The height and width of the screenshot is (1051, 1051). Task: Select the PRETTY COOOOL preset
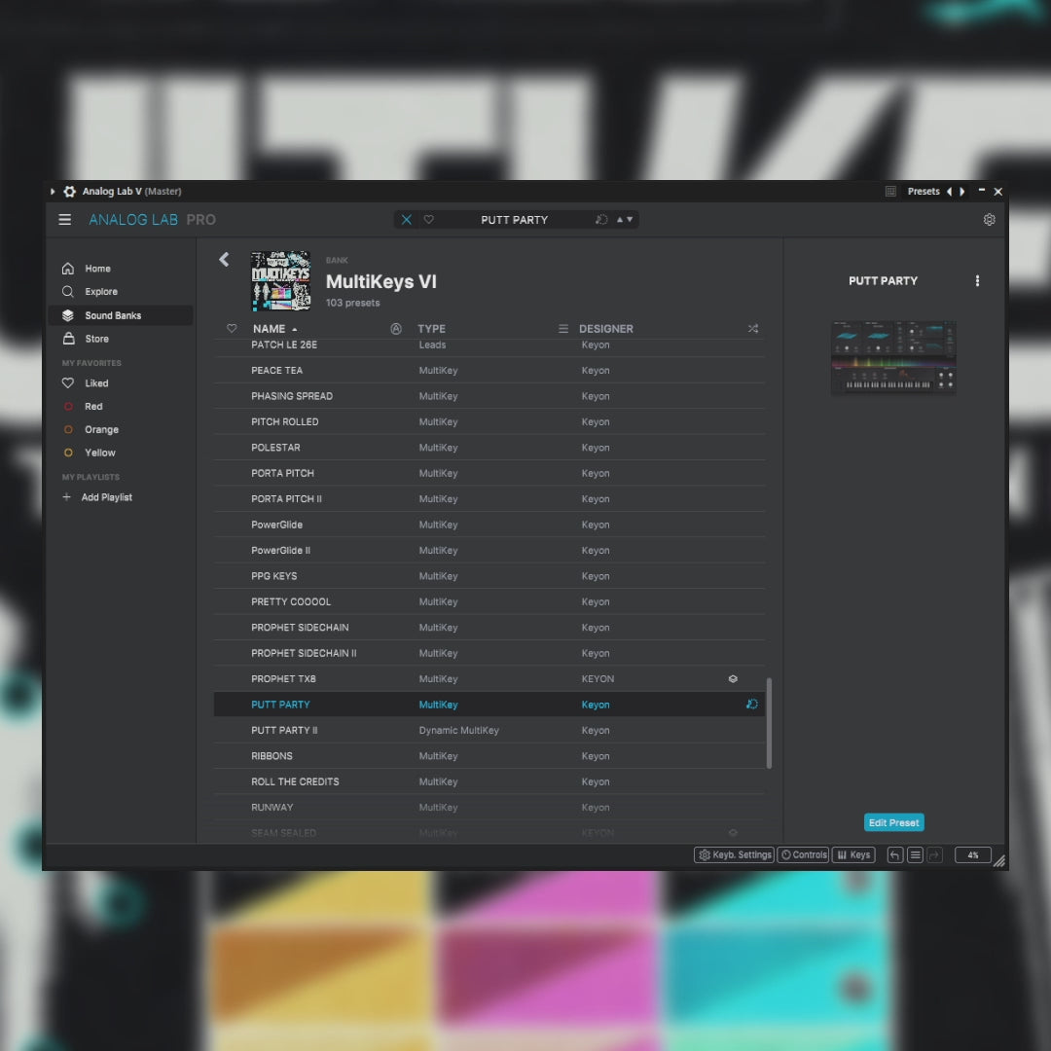(489, 601)
